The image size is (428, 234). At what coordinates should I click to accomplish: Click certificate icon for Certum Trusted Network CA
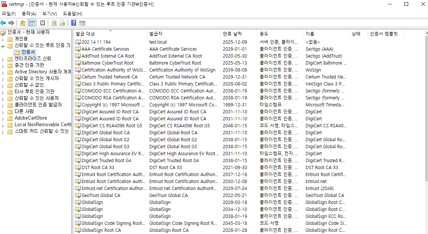pos(78,77)
